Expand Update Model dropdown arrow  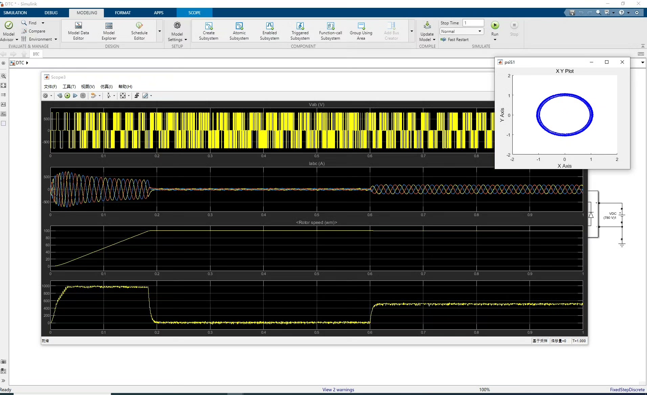click(x=434, y=40)
